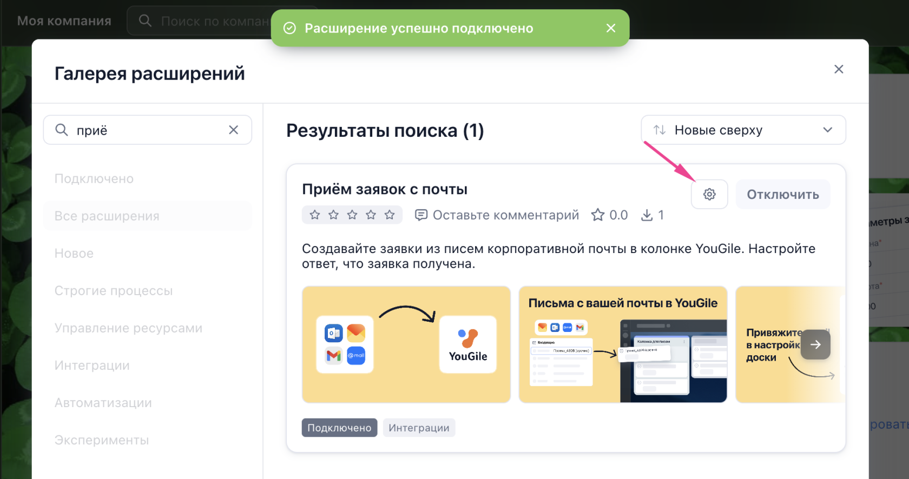Viewport: 909px width, 479px height.
Task: Open the extension settings gear icon
Action: click(709, 194)
